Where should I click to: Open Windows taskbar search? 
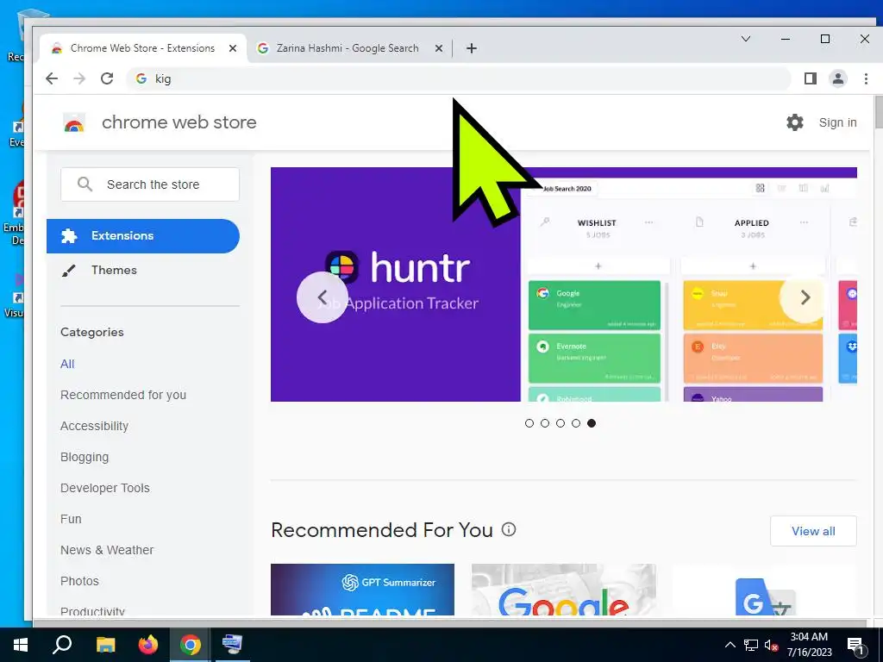[62, 645]
